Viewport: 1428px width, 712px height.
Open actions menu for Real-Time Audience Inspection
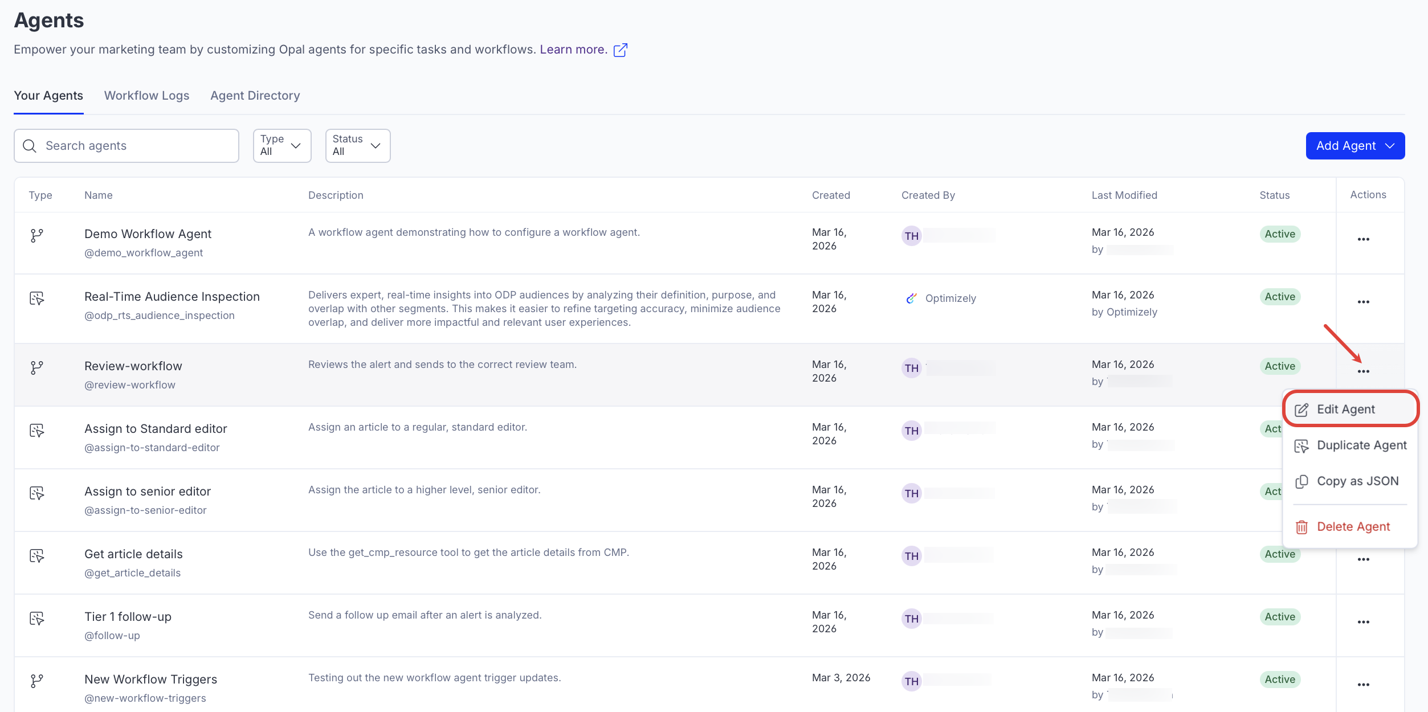(1363, 302)
